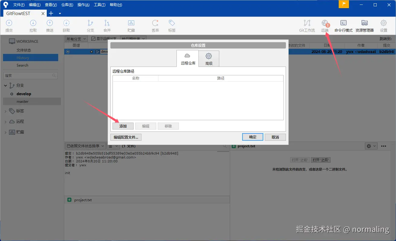Dismiss dialog with 取消 button
This screenshot has height=241, width=396.
[x=275, y=137]
